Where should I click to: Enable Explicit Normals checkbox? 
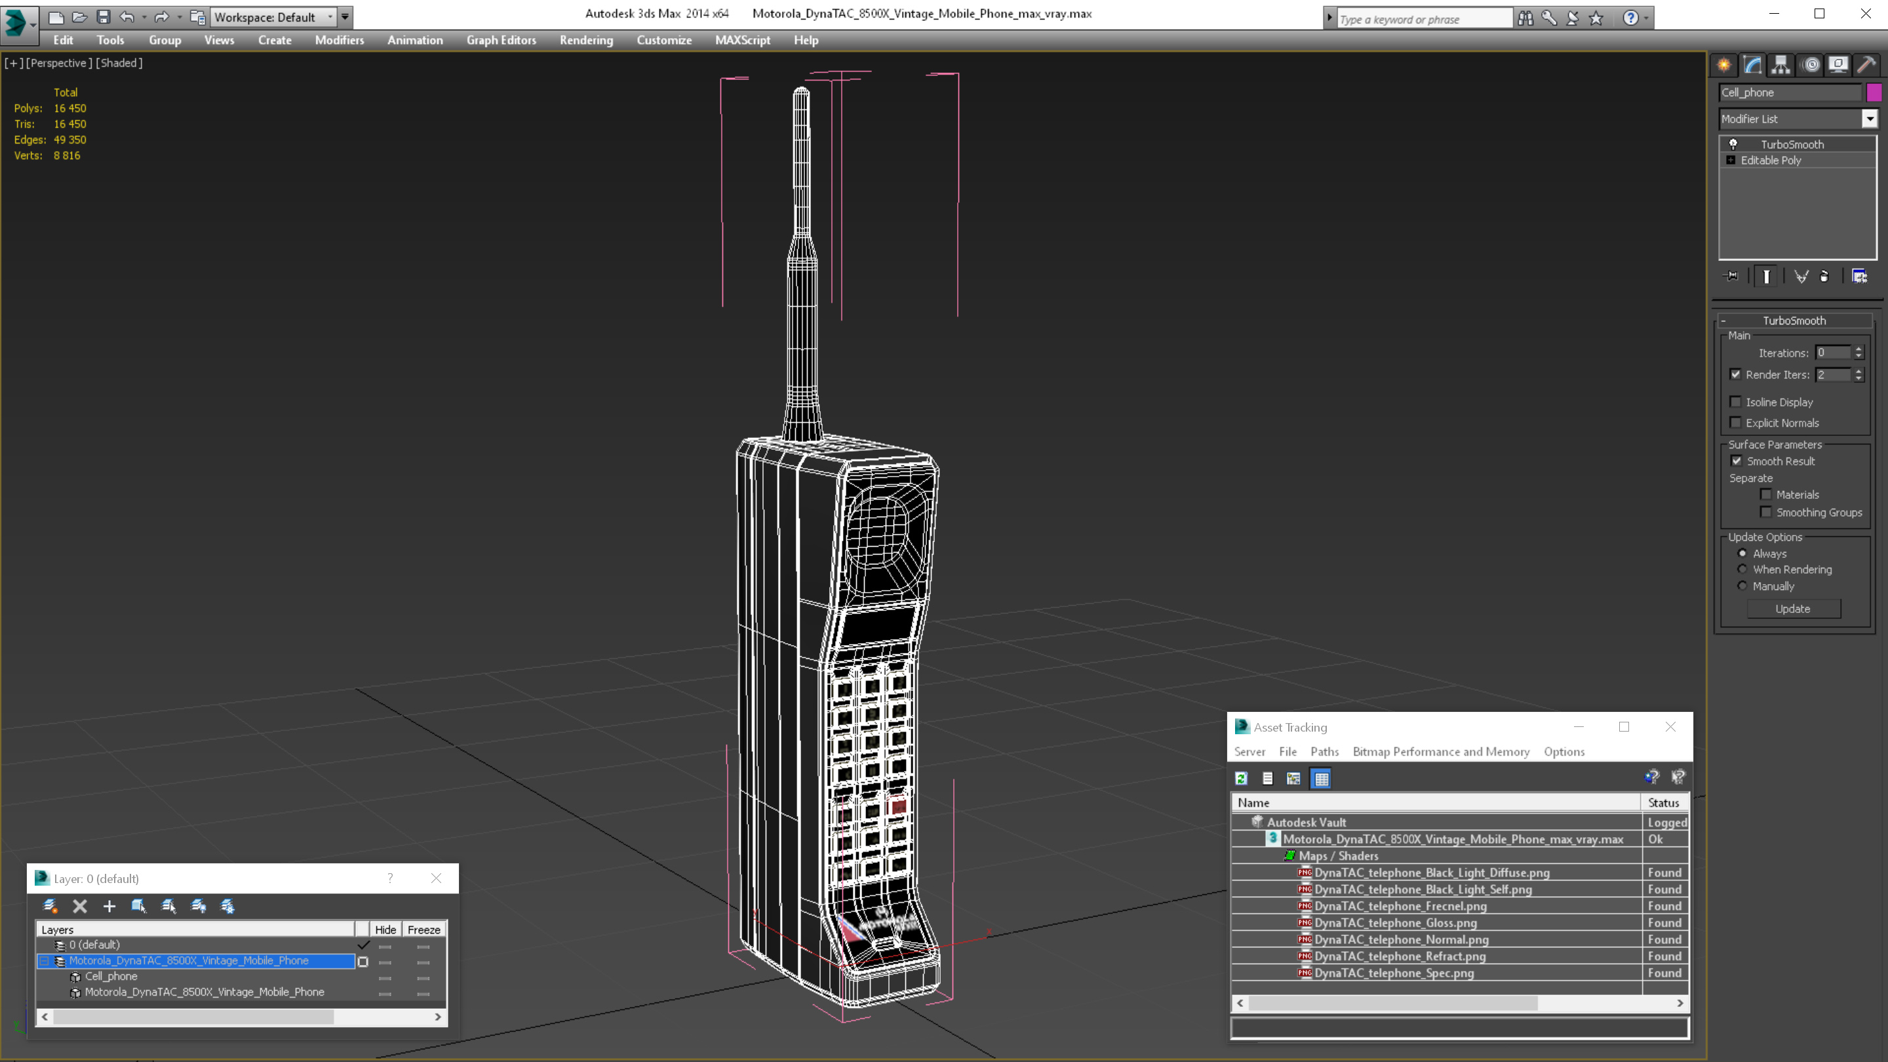[x=1735, y=422]
